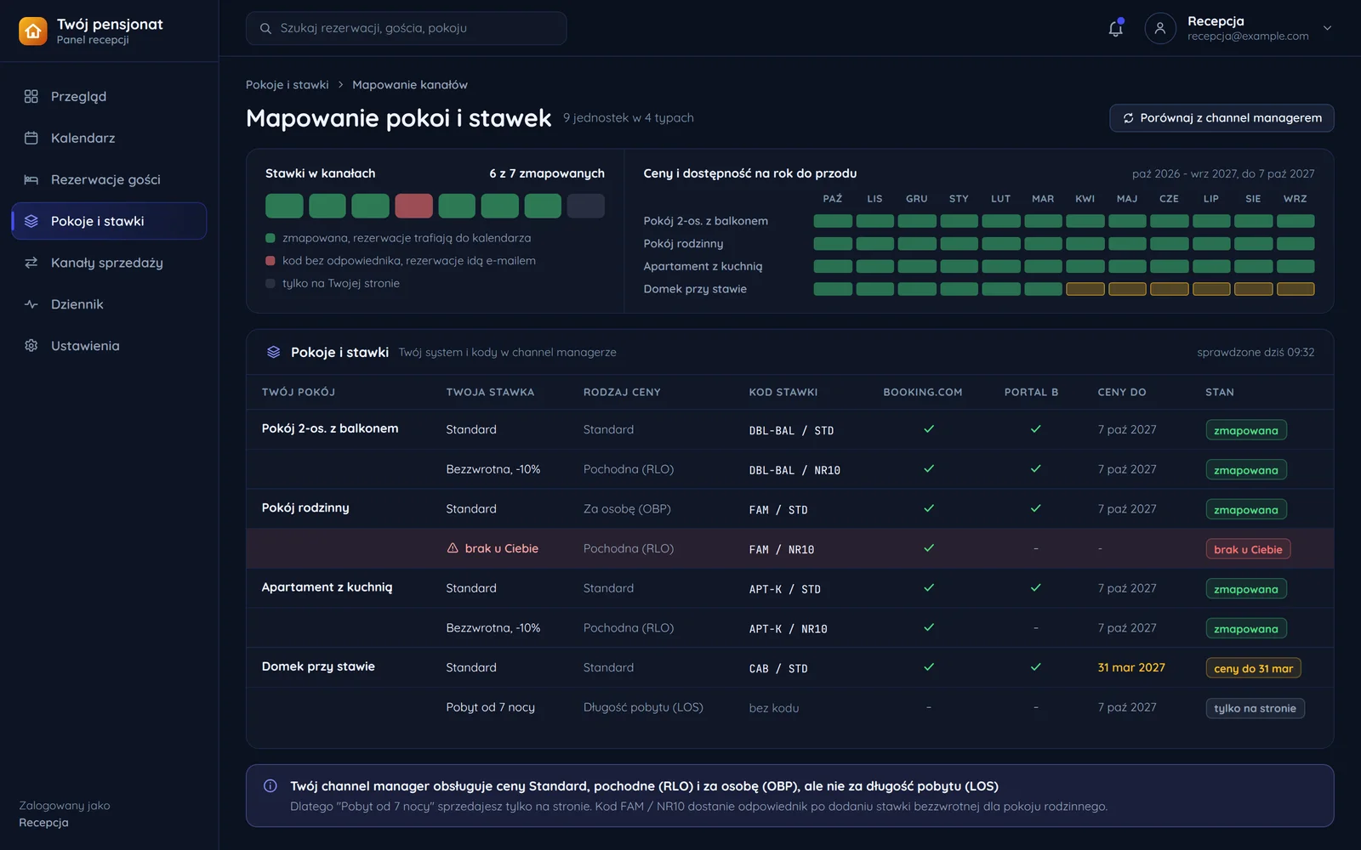
Task: Click the dark gray site-only rate swatch
Action: point(585,206)
